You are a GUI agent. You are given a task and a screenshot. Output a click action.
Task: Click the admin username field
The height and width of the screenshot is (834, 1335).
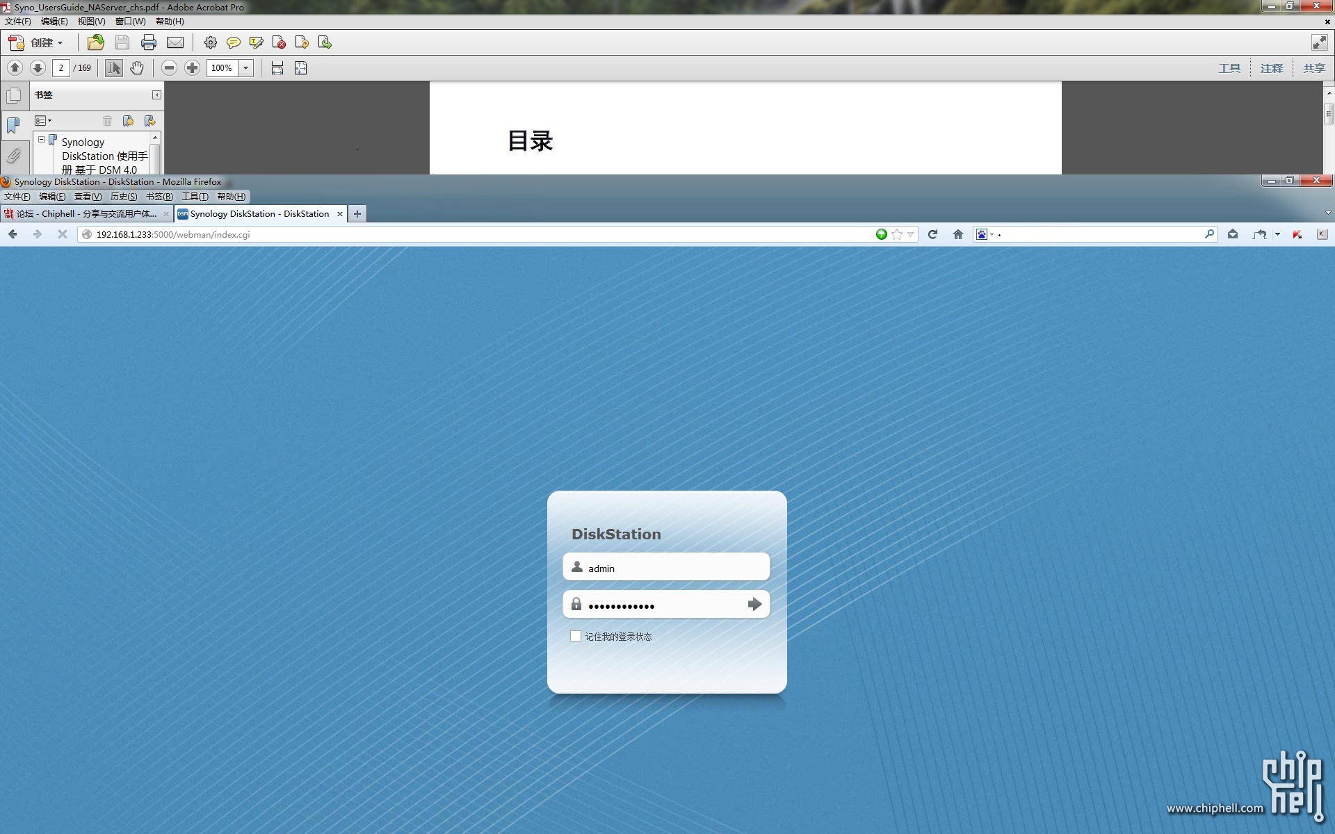pos(666,567)
